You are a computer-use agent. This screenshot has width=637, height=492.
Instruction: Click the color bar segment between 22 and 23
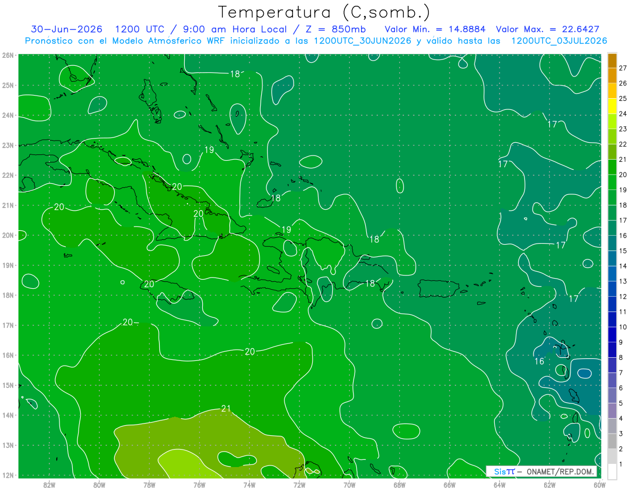pyautogui.click(x=612, y=136)
